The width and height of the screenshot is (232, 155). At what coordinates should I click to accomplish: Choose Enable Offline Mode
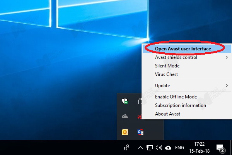(x=187, y=97)
